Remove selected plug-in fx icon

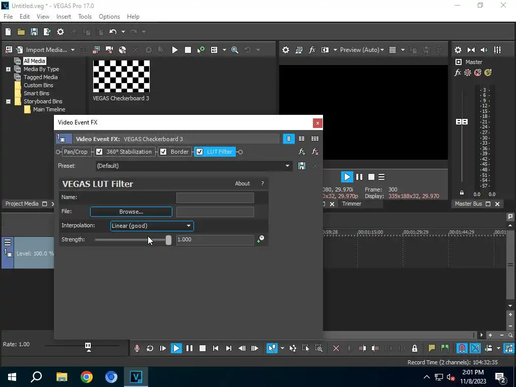pos(315,152)
